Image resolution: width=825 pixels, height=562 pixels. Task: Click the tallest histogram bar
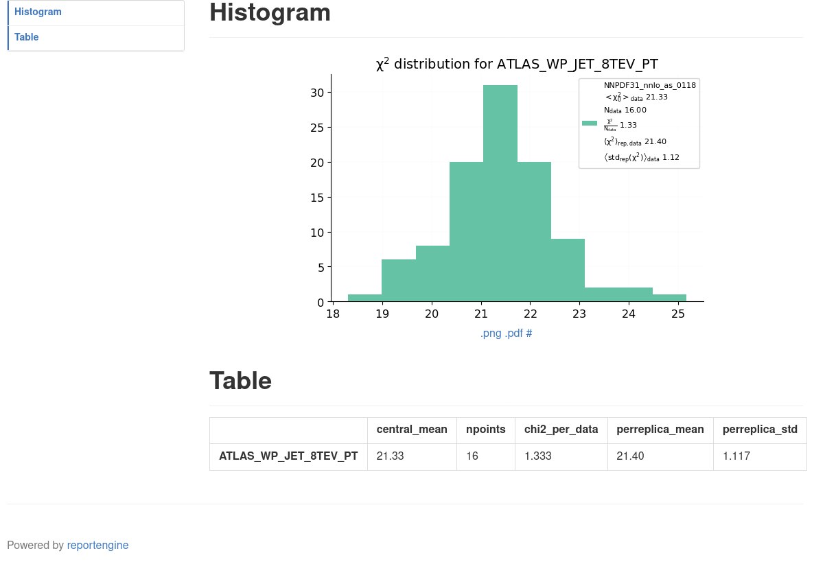[x=500, y=192]
